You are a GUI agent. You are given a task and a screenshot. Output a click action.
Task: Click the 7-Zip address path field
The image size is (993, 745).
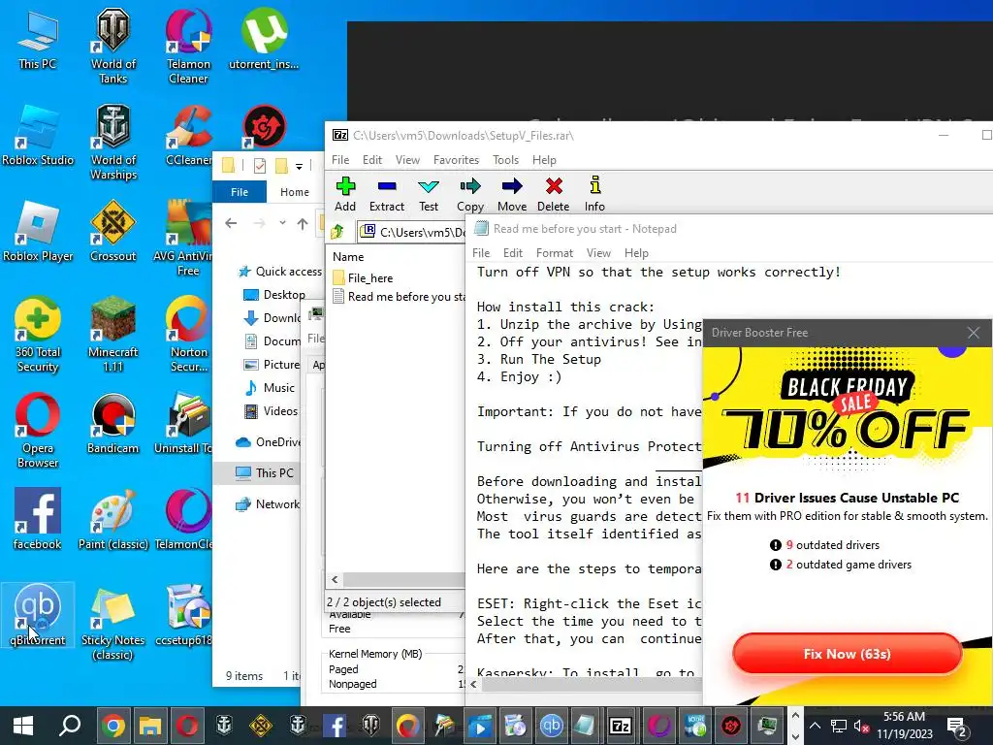412,233
